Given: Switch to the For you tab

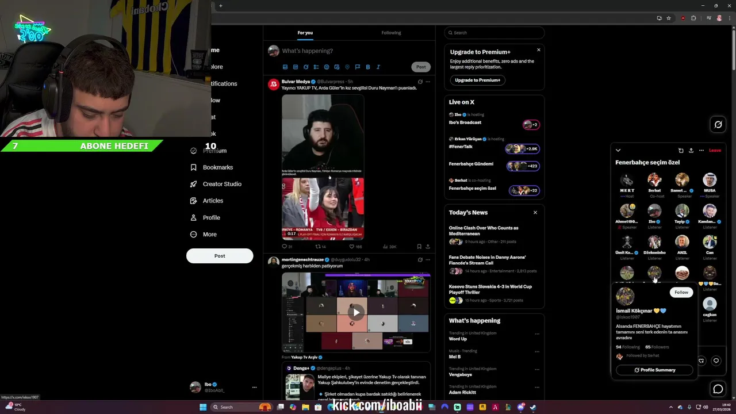Looking at the screenshot, I should pos(305,33).
